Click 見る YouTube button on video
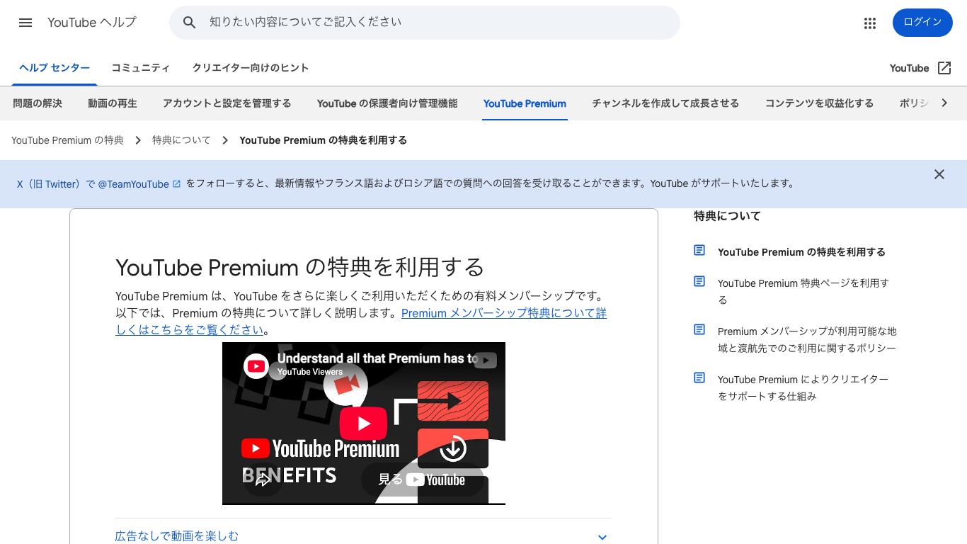The image size is (967, 544). coord(422,480)
